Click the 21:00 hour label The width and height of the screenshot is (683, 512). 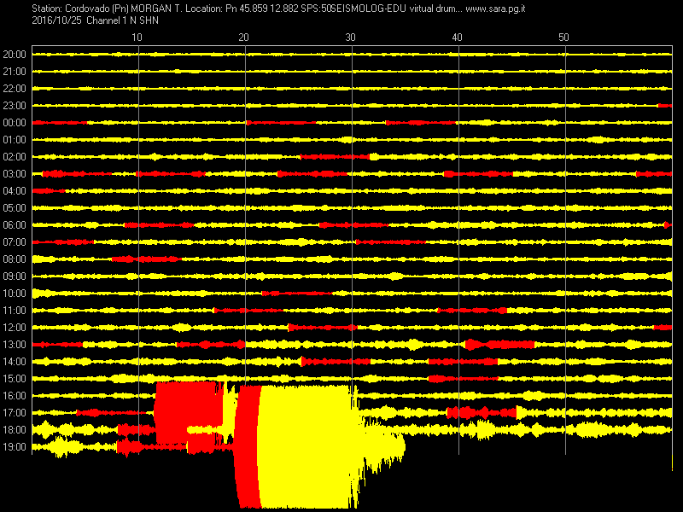tap(15, 72)
